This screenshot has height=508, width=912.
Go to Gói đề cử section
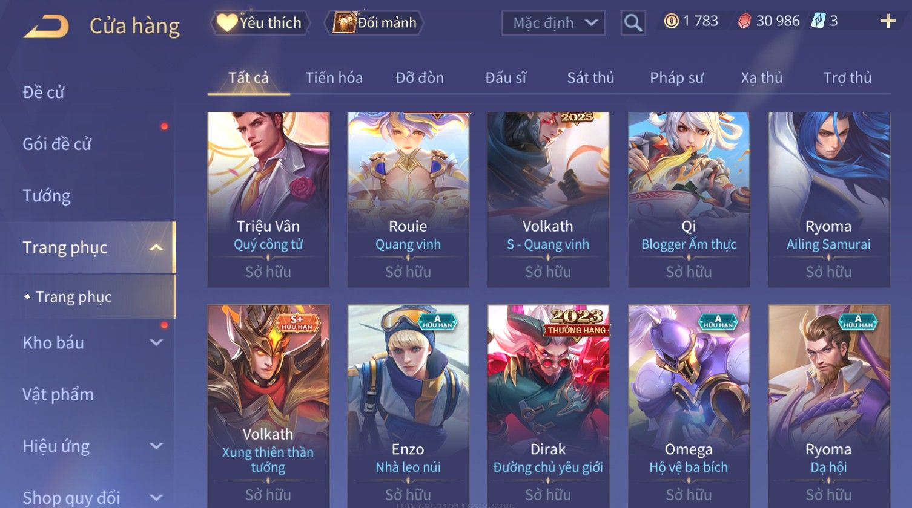(57, 144)
